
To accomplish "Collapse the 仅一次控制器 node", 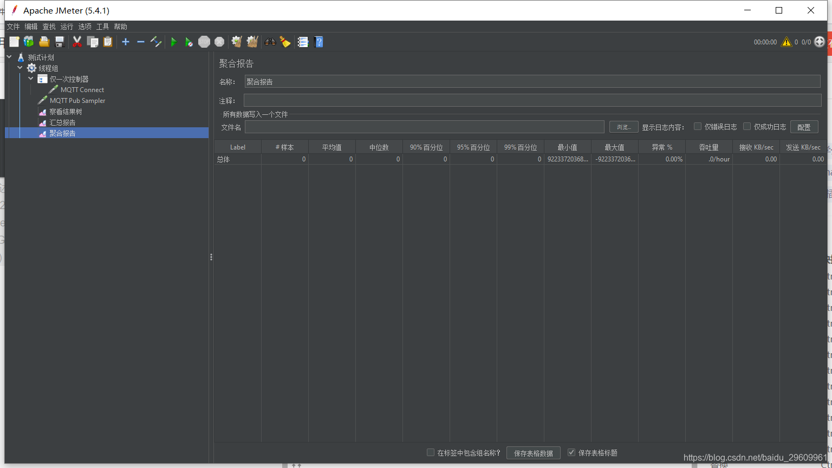I will (x=31, y=79).
